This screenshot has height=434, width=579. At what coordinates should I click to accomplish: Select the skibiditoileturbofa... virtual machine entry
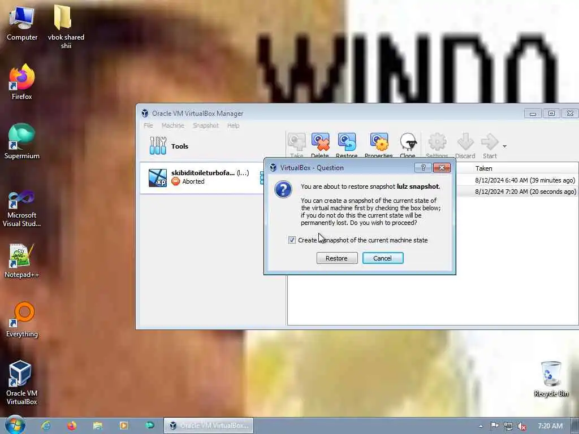click(x=202, y=177)
